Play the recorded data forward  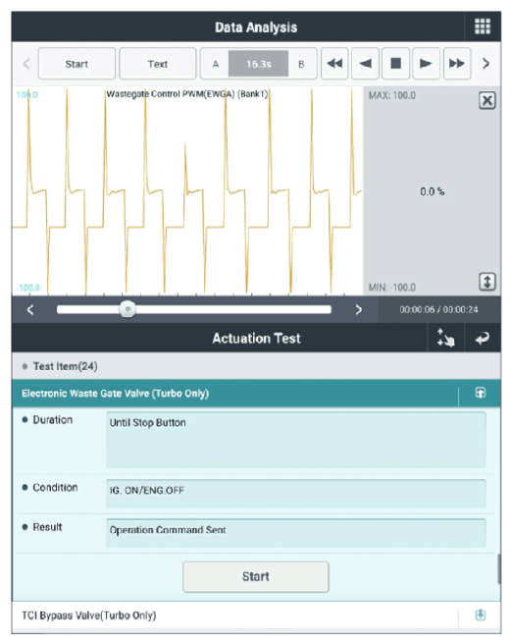click(427, 64)
